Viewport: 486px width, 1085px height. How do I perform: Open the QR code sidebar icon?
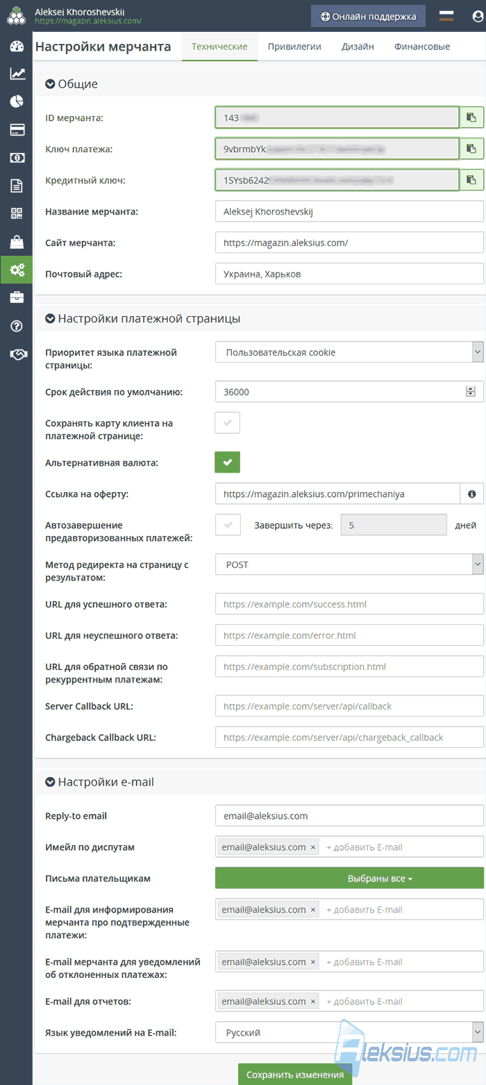click(17, 213)
